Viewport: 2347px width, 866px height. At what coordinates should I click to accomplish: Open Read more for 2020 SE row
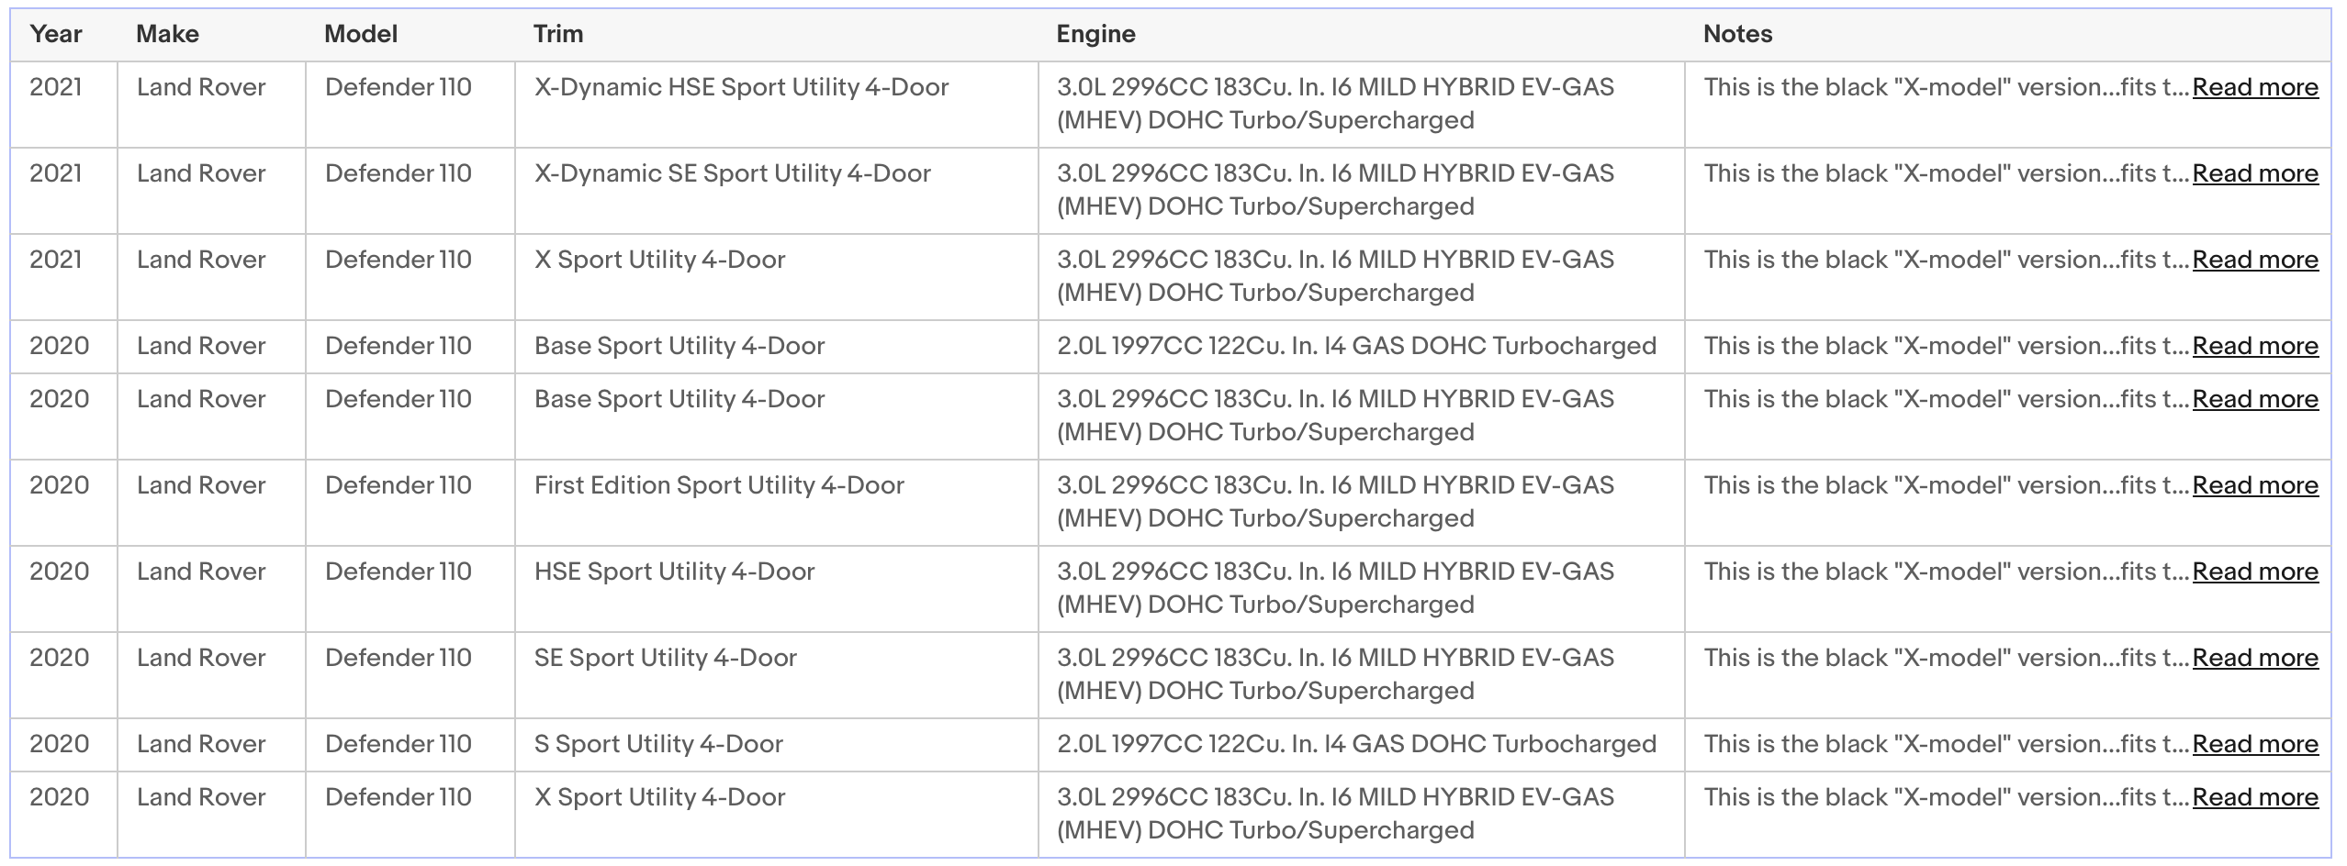coord(2255,658)
